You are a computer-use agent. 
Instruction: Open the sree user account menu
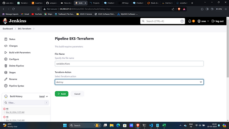tap(203, 21)
